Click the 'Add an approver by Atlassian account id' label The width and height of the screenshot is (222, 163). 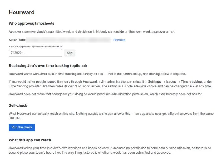35,47
